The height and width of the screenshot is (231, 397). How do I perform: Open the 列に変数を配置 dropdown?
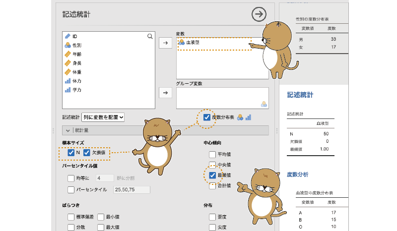click(103, 117)
